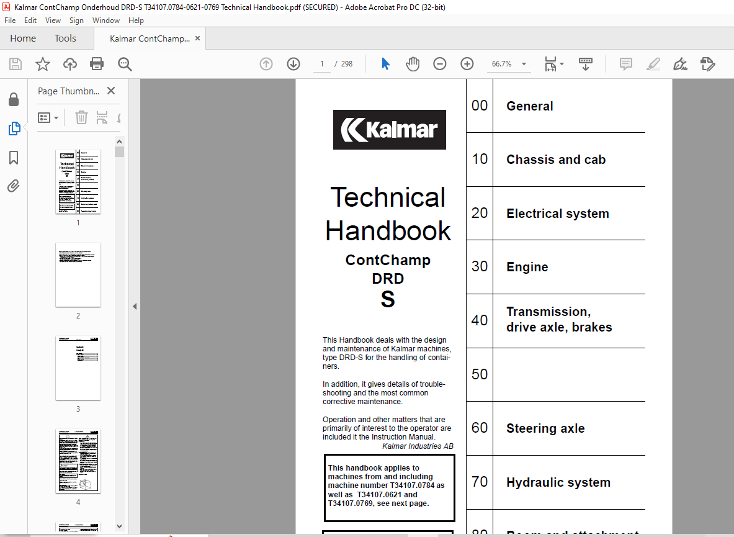Switch to the Home tab
This screenshot has width=734, height=537.
23,38
